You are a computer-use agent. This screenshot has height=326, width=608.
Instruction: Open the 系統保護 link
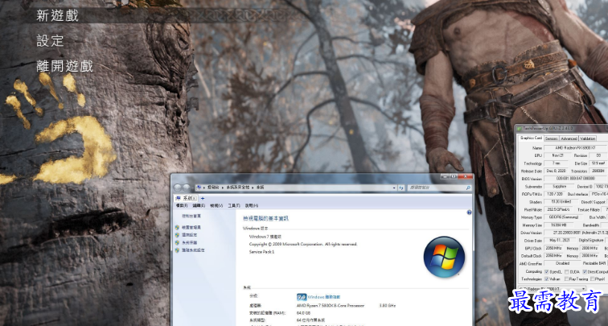(x=189, y=242)
